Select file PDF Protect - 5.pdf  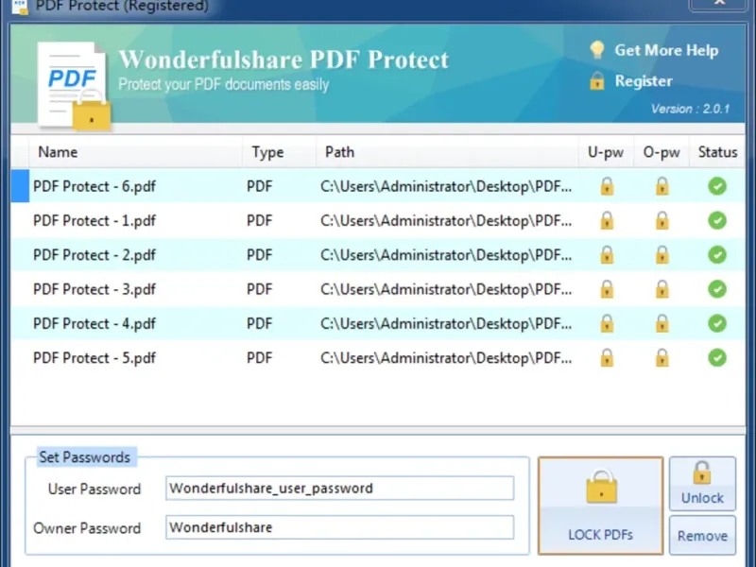point(94,358)
